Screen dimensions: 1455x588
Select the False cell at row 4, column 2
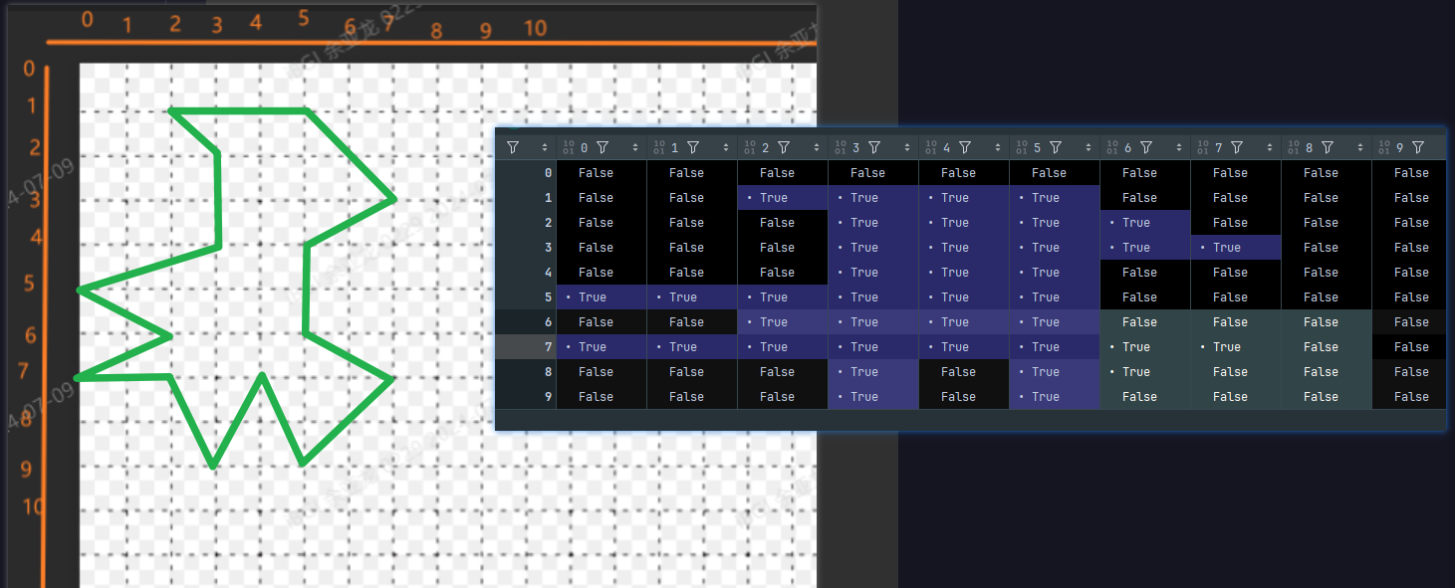[783, 273]
